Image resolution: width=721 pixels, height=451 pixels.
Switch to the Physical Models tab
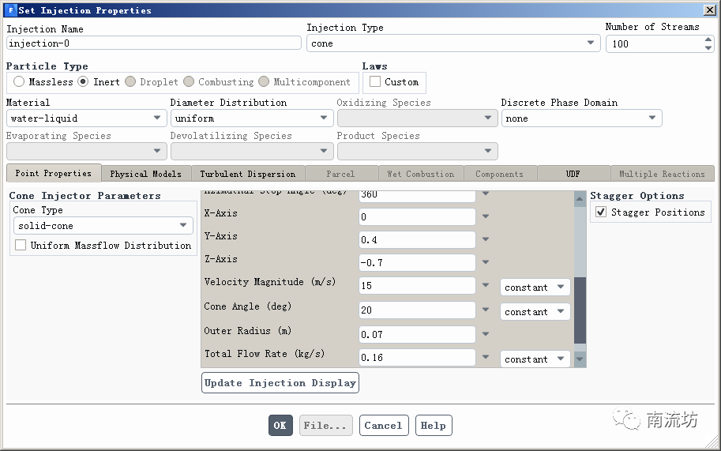[145, 174]
